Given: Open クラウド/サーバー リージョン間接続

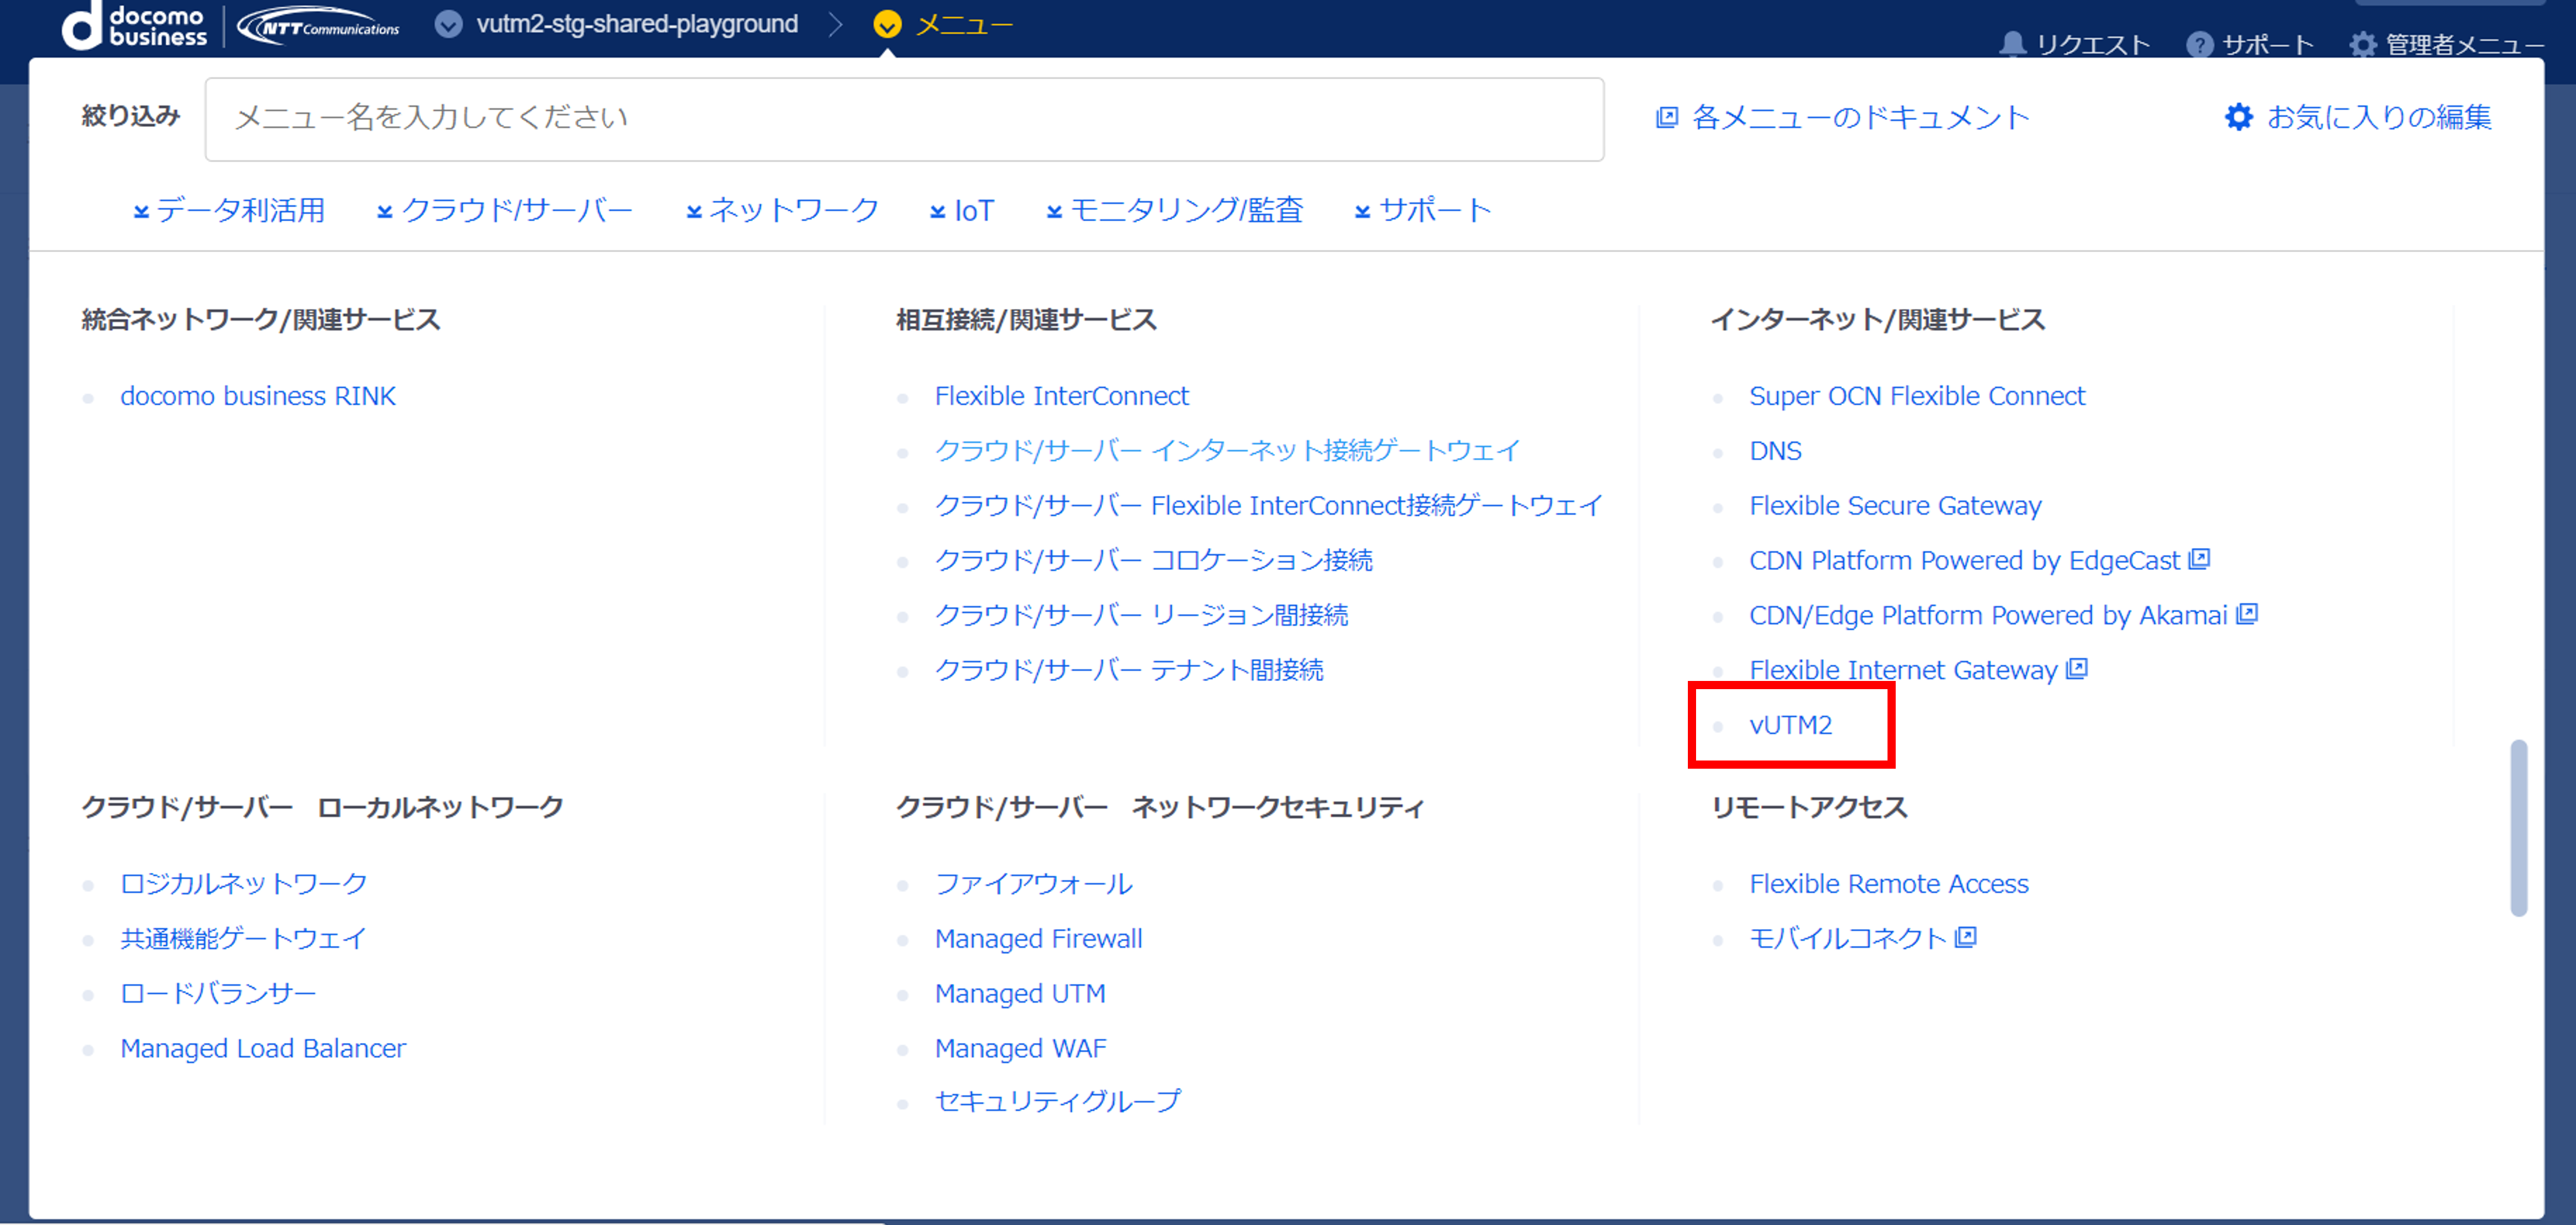Looking at the screenshot, I should [x=1141, y=615].
